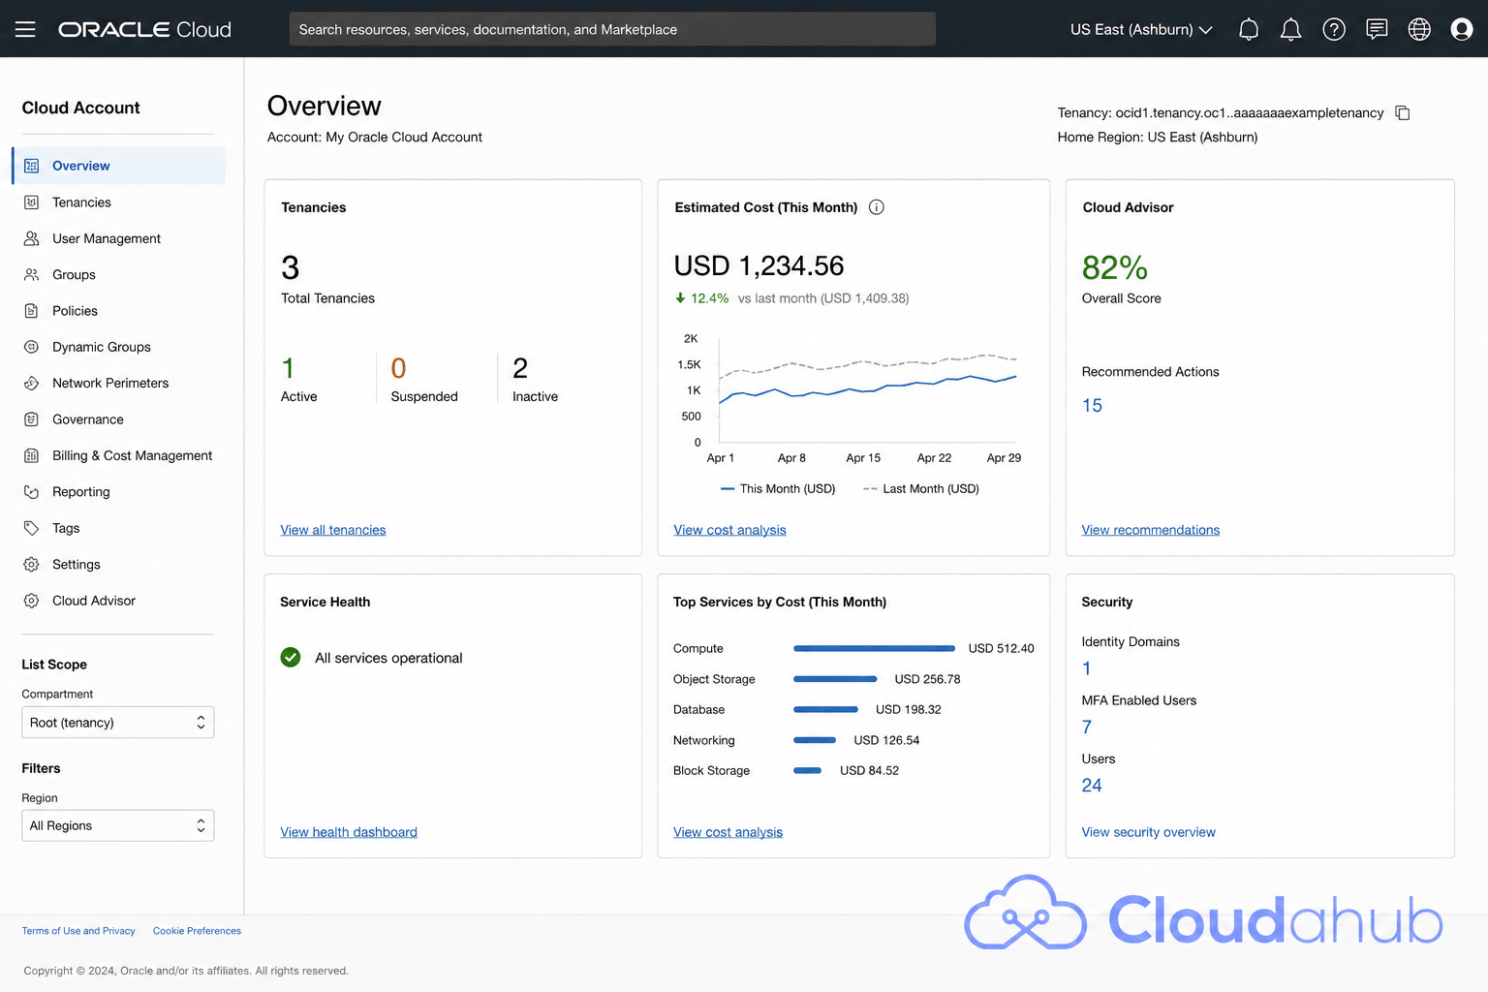Click the Recommended Actions count 15
The width and height of the screenshot is (1488, 992).
1092,405
